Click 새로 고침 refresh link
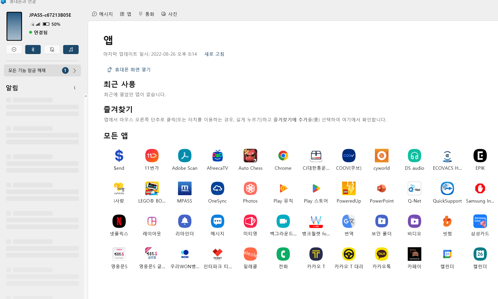Image resolution: width=498 pixels, height=299 pixels. click(x=214, y=54)
